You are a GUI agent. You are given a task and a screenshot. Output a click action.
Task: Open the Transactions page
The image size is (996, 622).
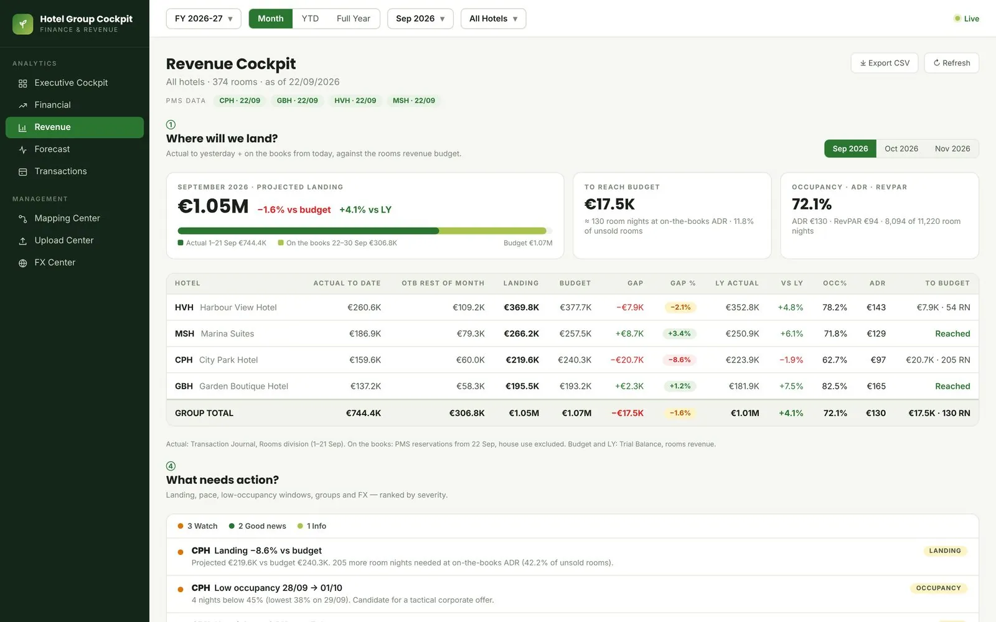tap(75, 171)
